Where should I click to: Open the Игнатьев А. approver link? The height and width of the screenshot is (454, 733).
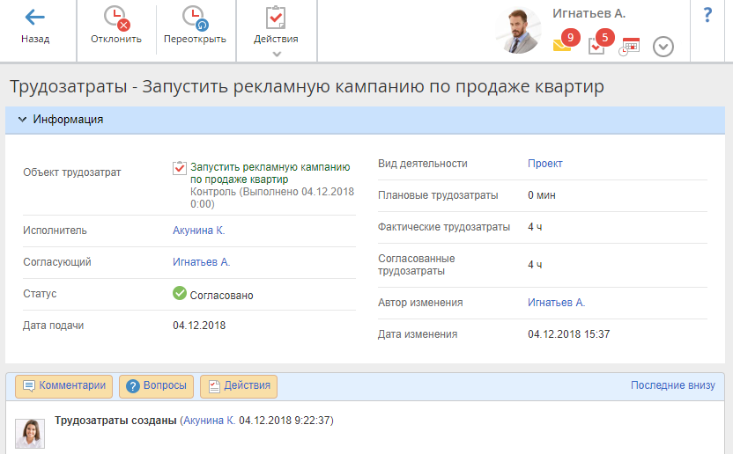(201, 262)
